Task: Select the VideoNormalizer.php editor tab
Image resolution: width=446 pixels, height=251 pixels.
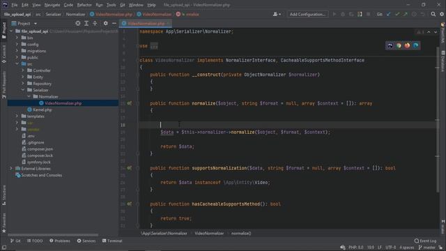Action: click(146, 23)
